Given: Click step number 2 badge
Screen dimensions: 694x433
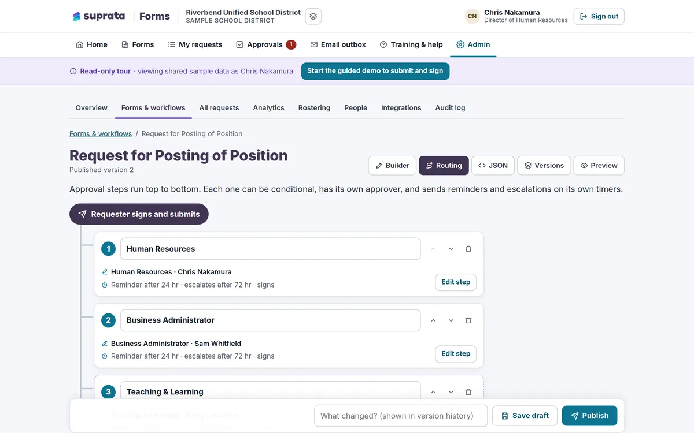Looking at the screenshot, I should point(108,320).
